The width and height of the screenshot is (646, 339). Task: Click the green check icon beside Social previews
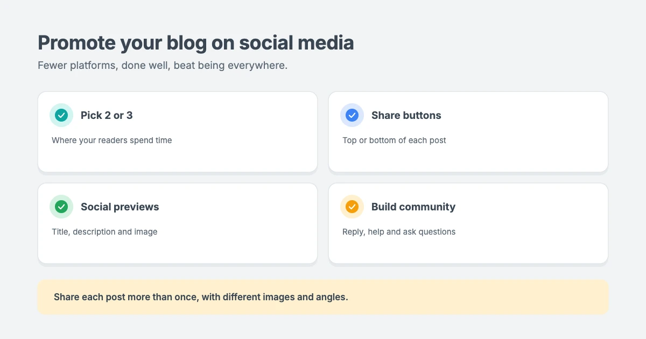click(61, 207)
